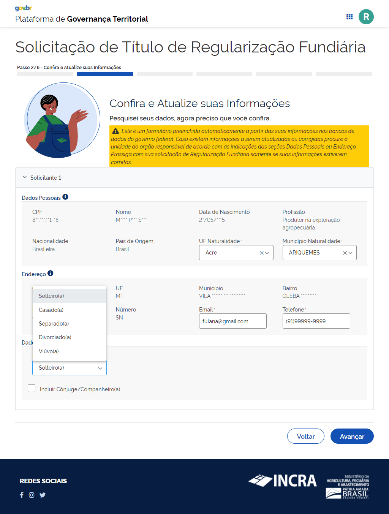Screen dimensions: 389x514
Task: Click the Endereço info icon
Action: click(51, 273)
